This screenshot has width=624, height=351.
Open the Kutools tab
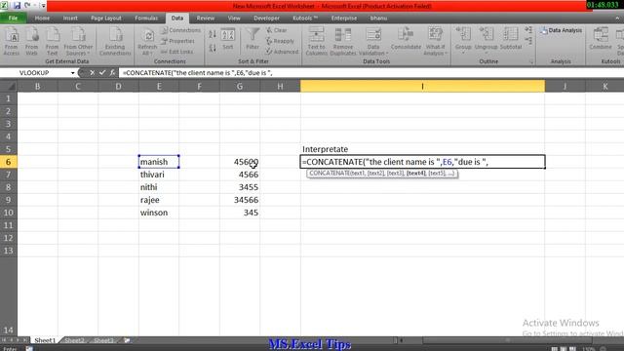[305, 18]
